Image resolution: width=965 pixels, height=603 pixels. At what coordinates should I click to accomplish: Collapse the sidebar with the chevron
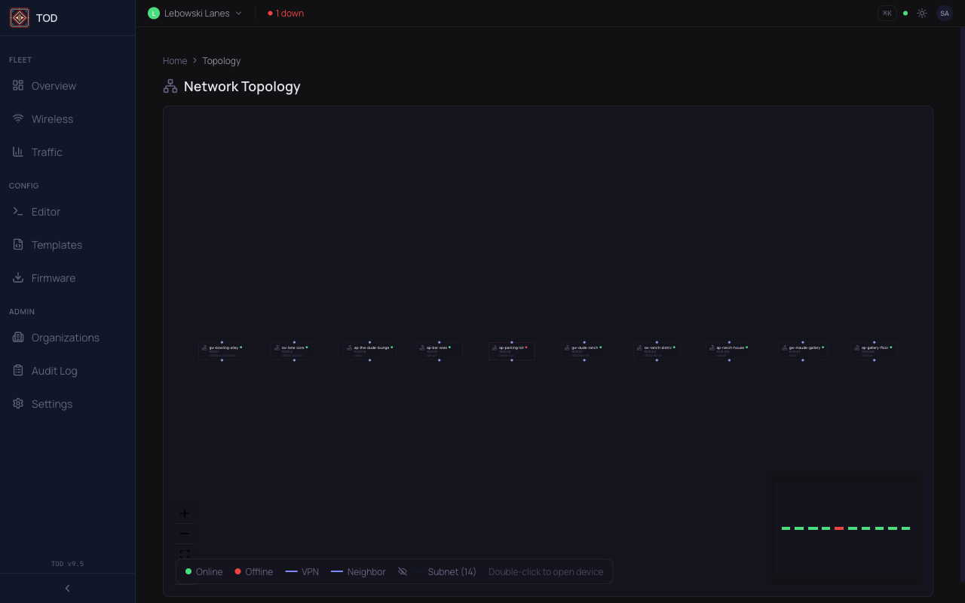coord(68,589)
